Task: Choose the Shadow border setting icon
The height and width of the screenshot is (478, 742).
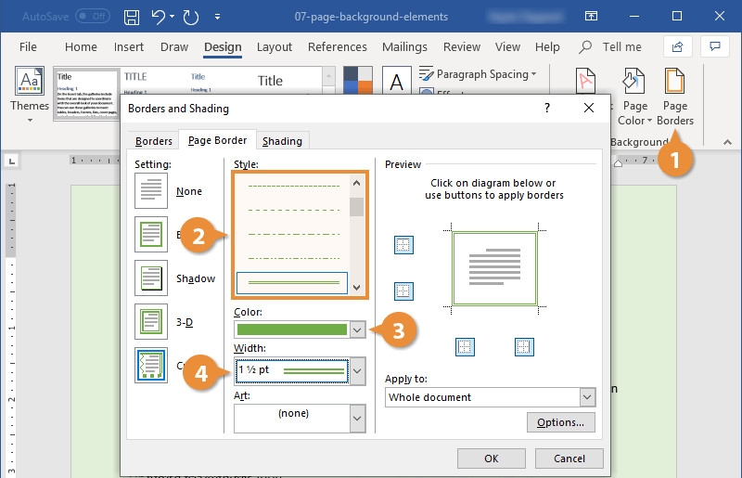Action: (151, 278)
